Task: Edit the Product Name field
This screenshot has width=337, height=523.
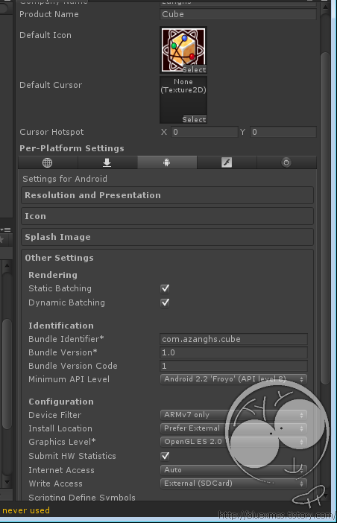Action: (x=238, y=14)
